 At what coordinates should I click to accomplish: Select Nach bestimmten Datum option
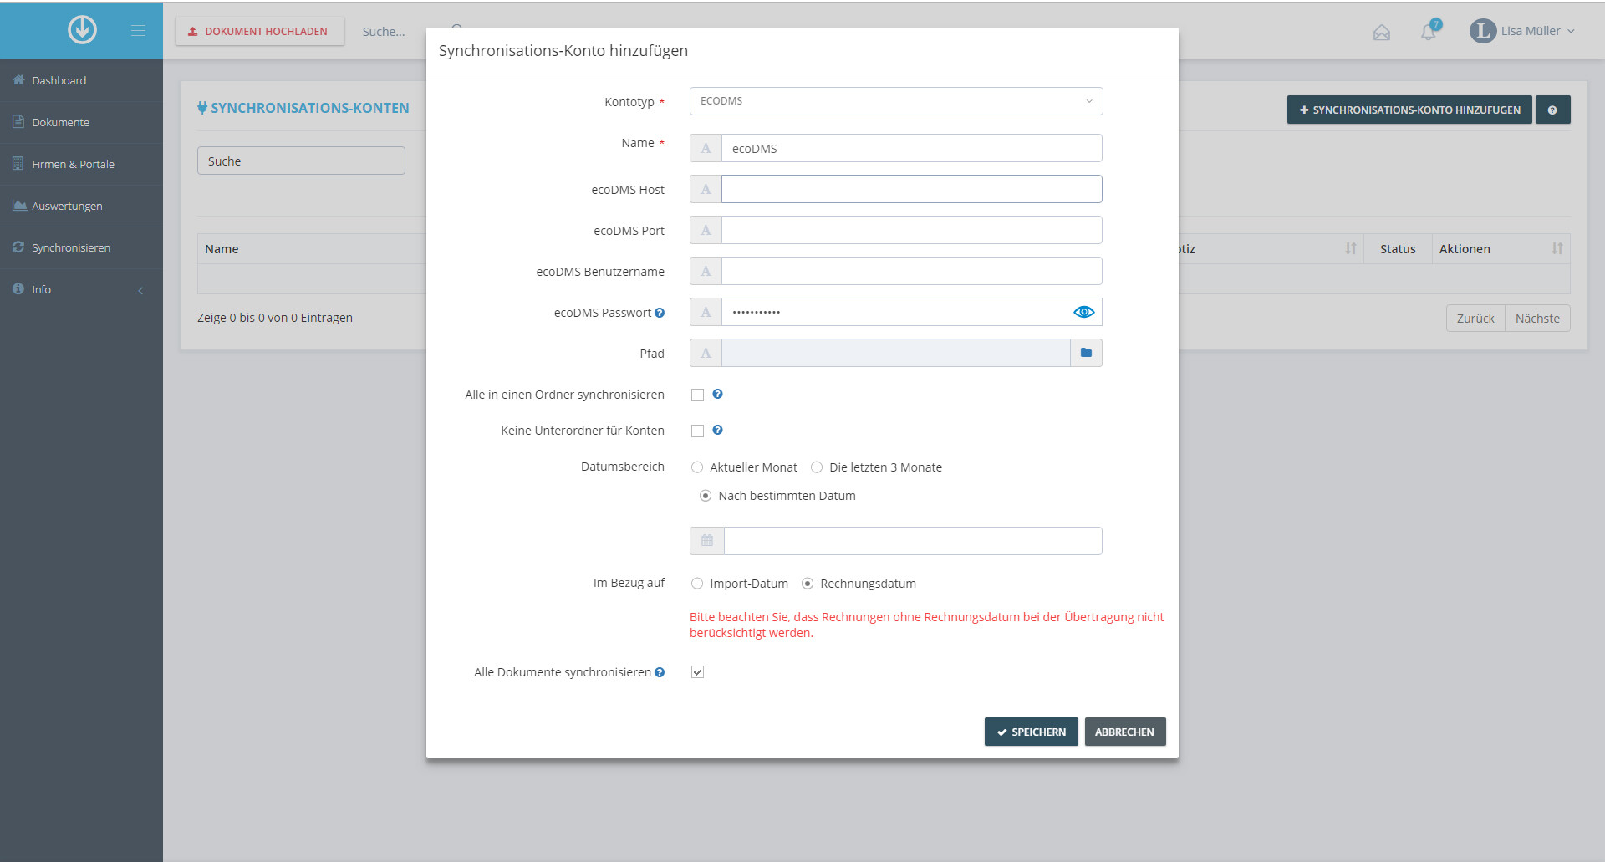(706, 496)
